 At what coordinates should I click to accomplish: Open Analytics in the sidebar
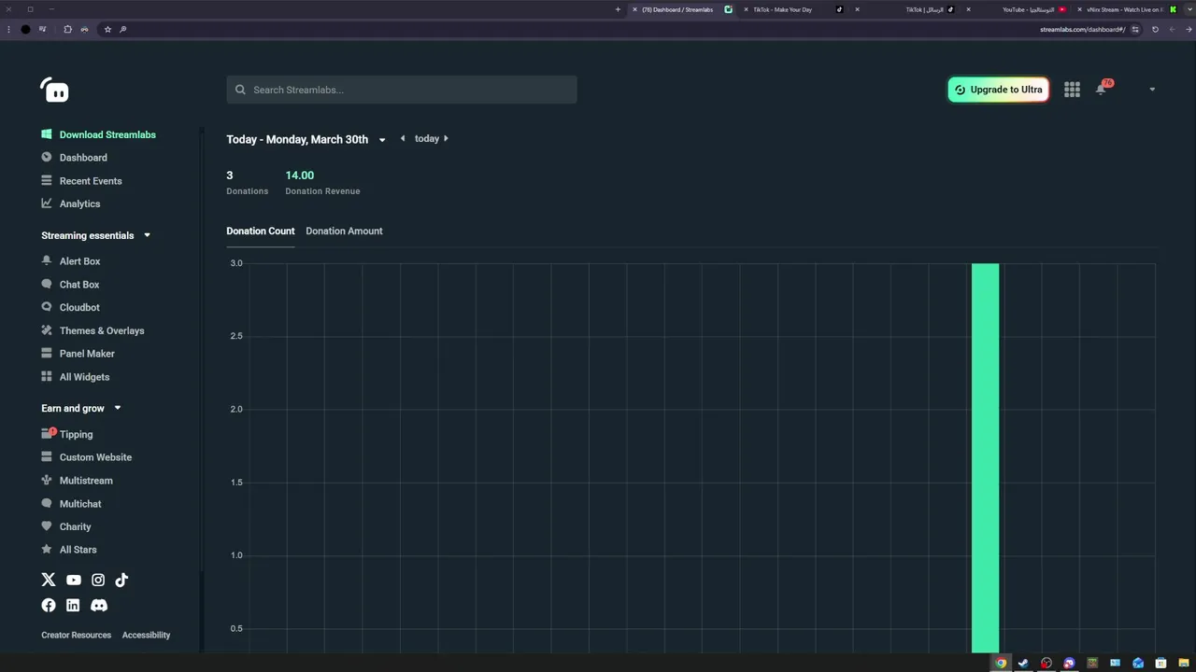(x=79, y=203)
